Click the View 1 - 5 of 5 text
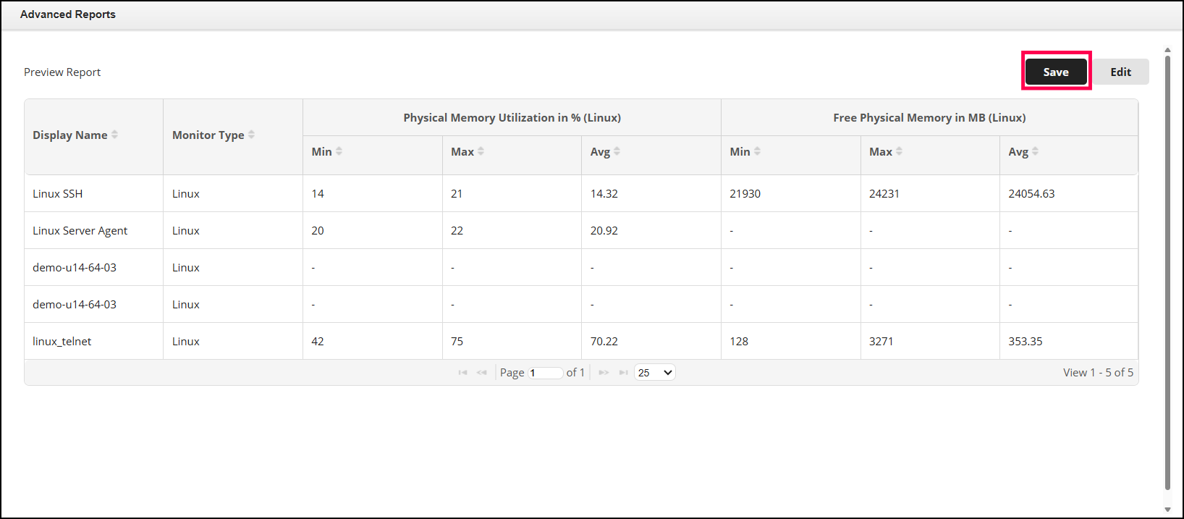The image size is (1184, 519). (1098, 372)
